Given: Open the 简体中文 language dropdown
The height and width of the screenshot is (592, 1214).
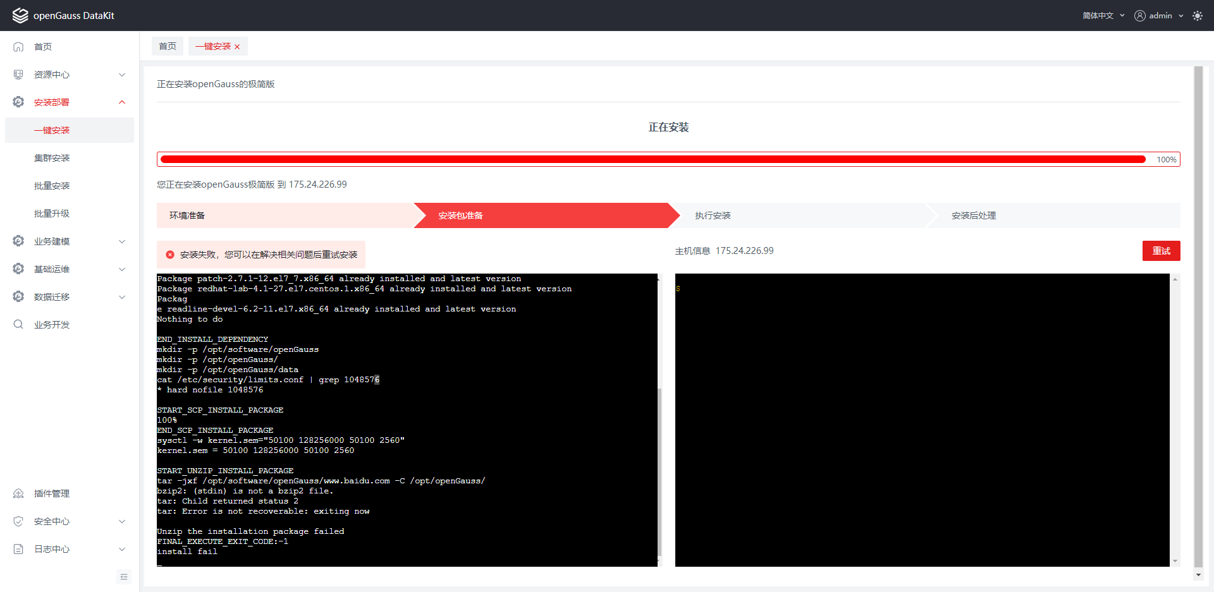Looking at the screenshot, I should [1103, 16].
